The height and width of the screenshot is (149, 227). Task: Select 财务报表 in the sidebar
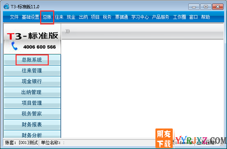pyautogui.click(x=32, y=125)
